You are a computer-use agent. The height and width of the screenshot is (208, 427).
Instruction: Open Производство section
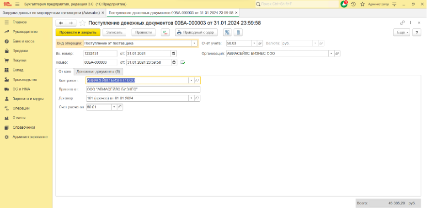point(25,79)
